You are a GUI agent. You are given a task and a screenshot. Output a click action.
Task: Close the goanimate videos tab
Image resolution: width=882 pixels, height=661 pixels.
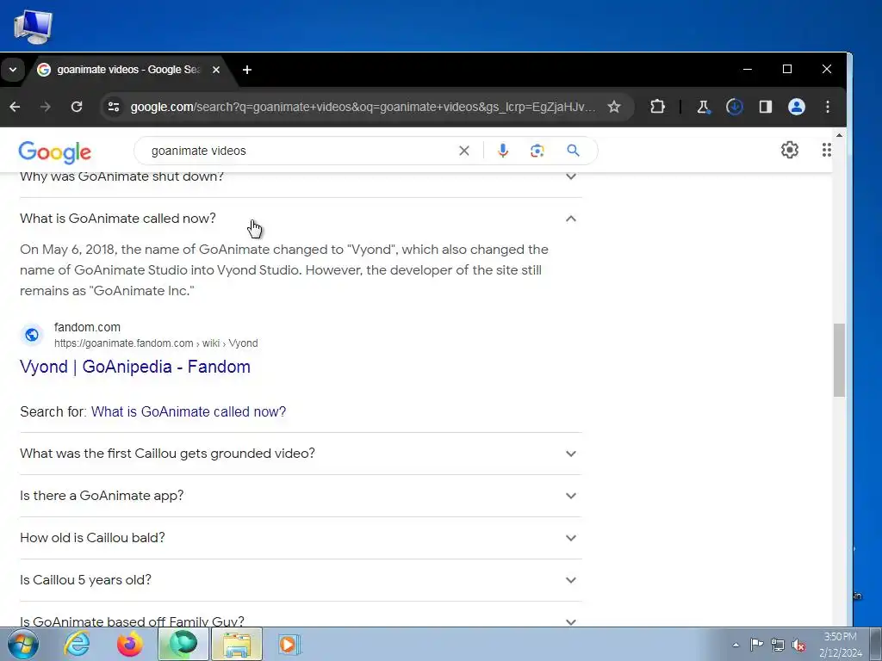coord(216,70)
